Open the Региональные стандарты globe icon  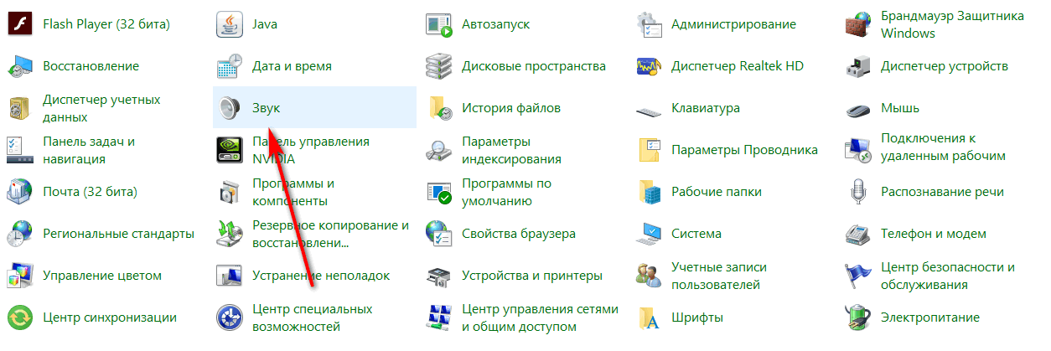coord(19,234)
